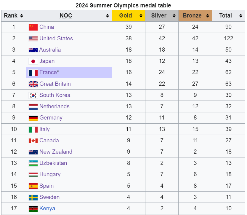Sort table by Rank column arrows
This screenshot has height=215, width=247.
pos(22,16)
